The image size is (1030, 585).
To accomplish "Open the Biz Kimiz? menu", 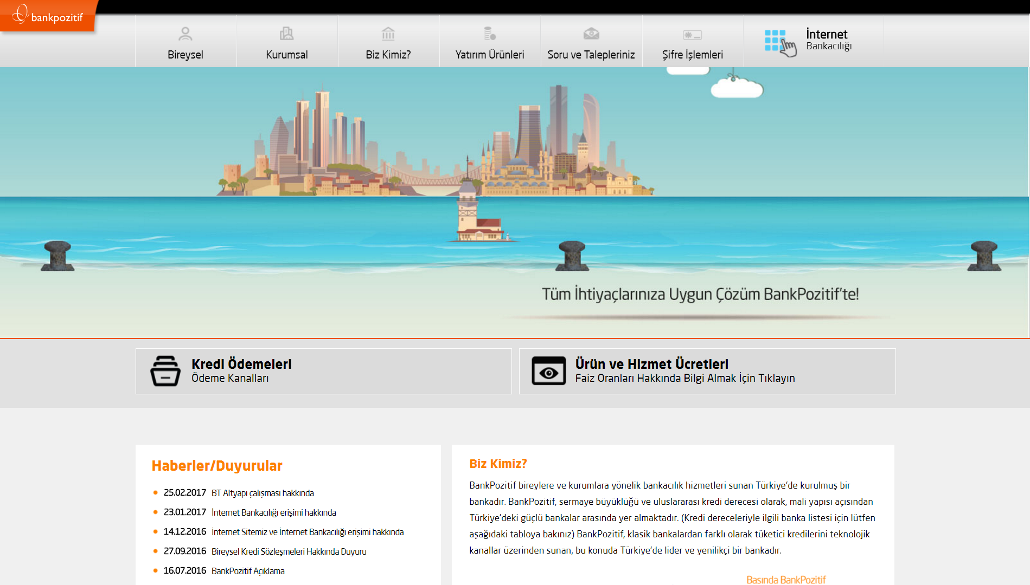I will pyautogui.click(x=388, y=42).
